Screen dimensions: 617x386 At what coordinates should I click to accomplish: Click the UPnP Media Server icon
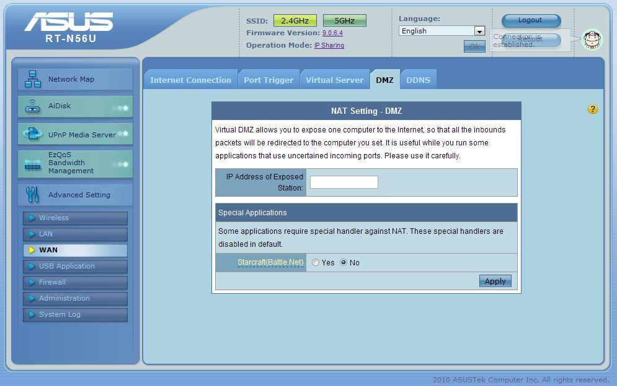pos(32,134)
